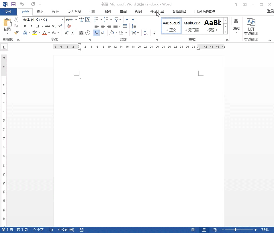The width and height of the screenshot is (274, 233).
Task: Click the Clear Formatting eraser icon
Action: coord(69,26)
